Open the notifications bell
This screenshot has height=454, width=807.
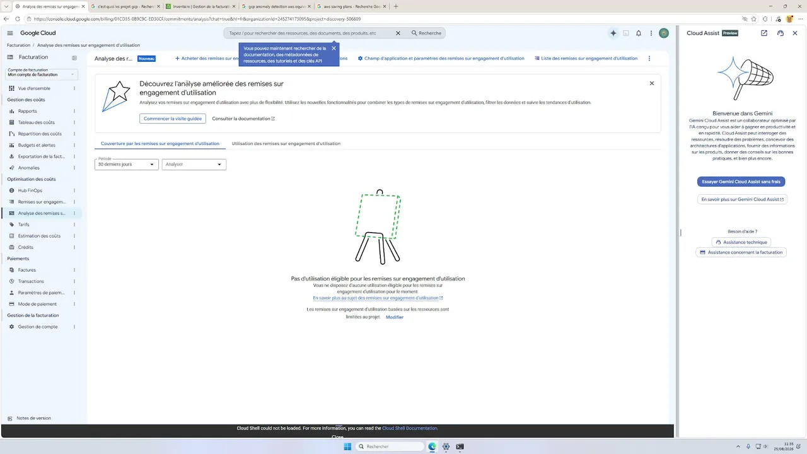[639, 33]
